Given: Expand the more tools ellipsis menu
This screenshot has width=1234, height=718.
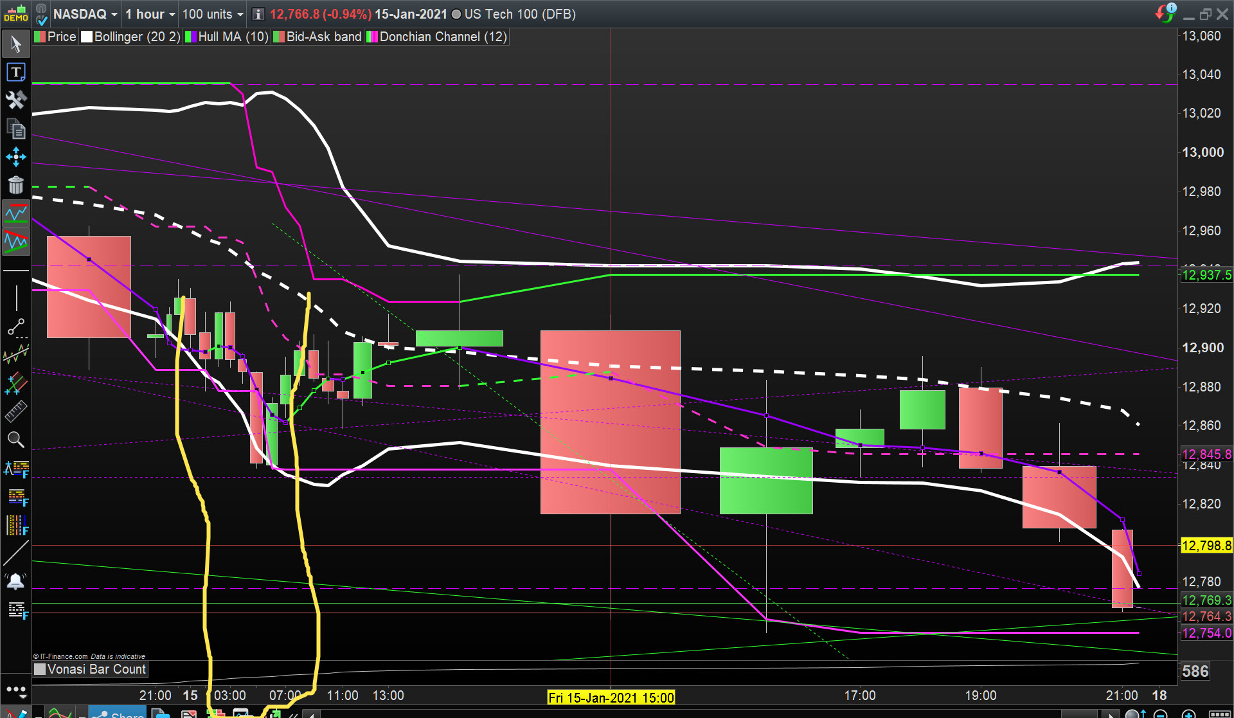Looking at the screenshot, I should pyautogui.click(x=16, y=691).
